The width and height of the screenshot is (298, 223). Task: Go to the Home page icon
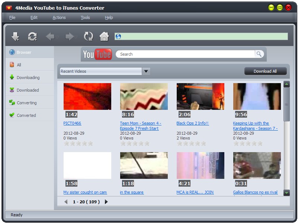coord(104,36)
